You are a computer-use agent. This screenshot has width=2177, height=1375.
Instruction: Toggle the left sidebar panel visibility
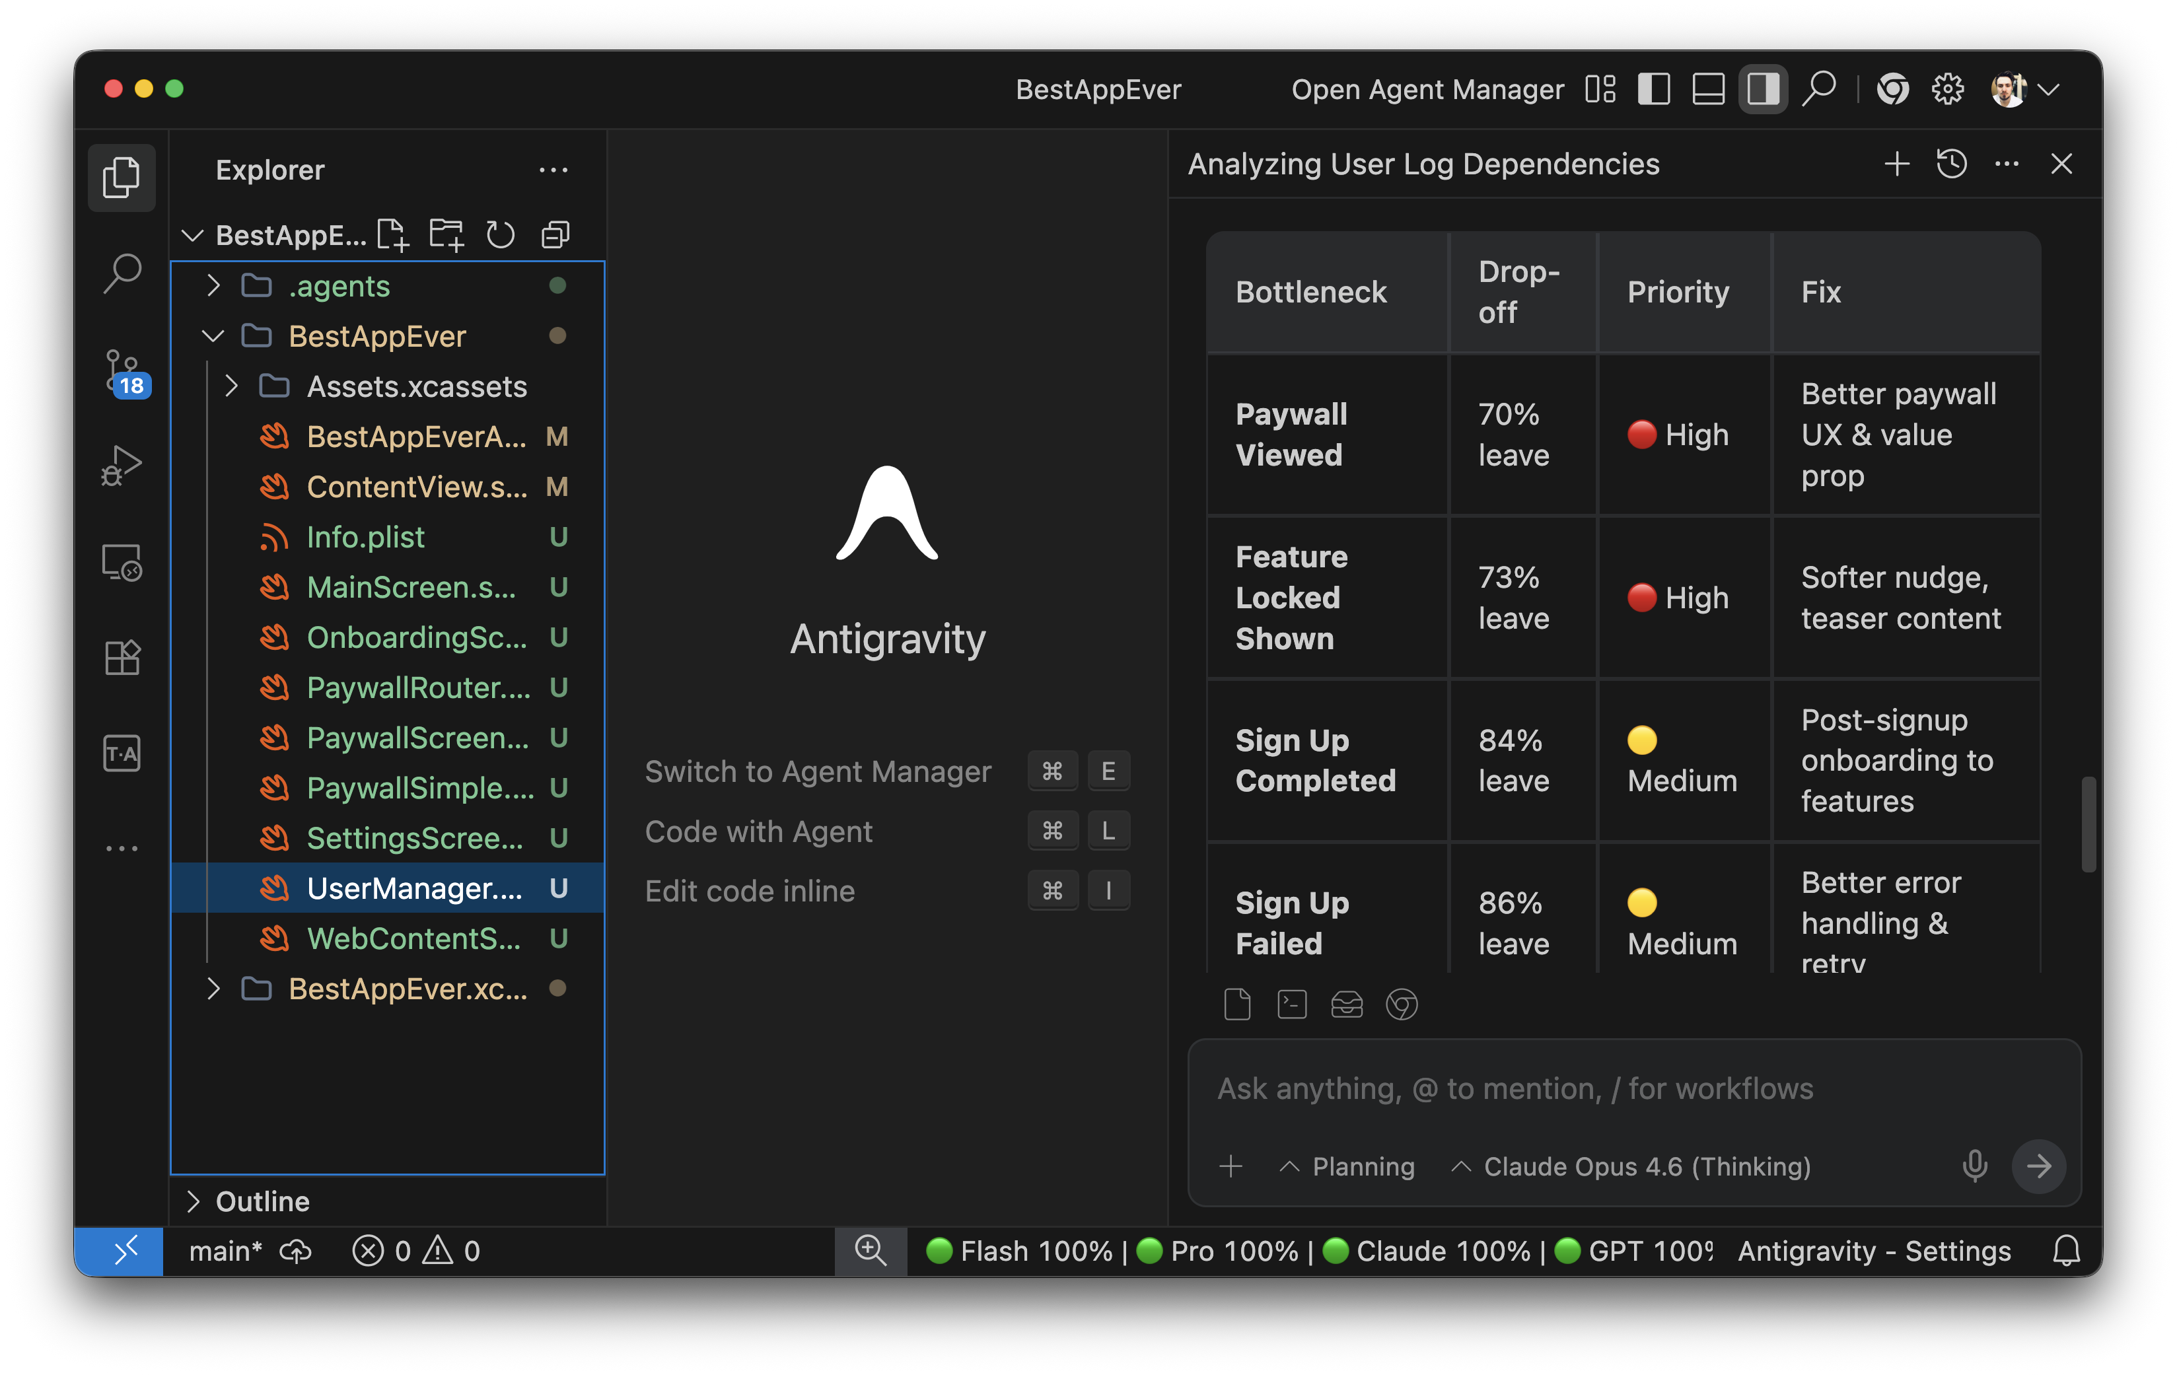[1653, 88]
